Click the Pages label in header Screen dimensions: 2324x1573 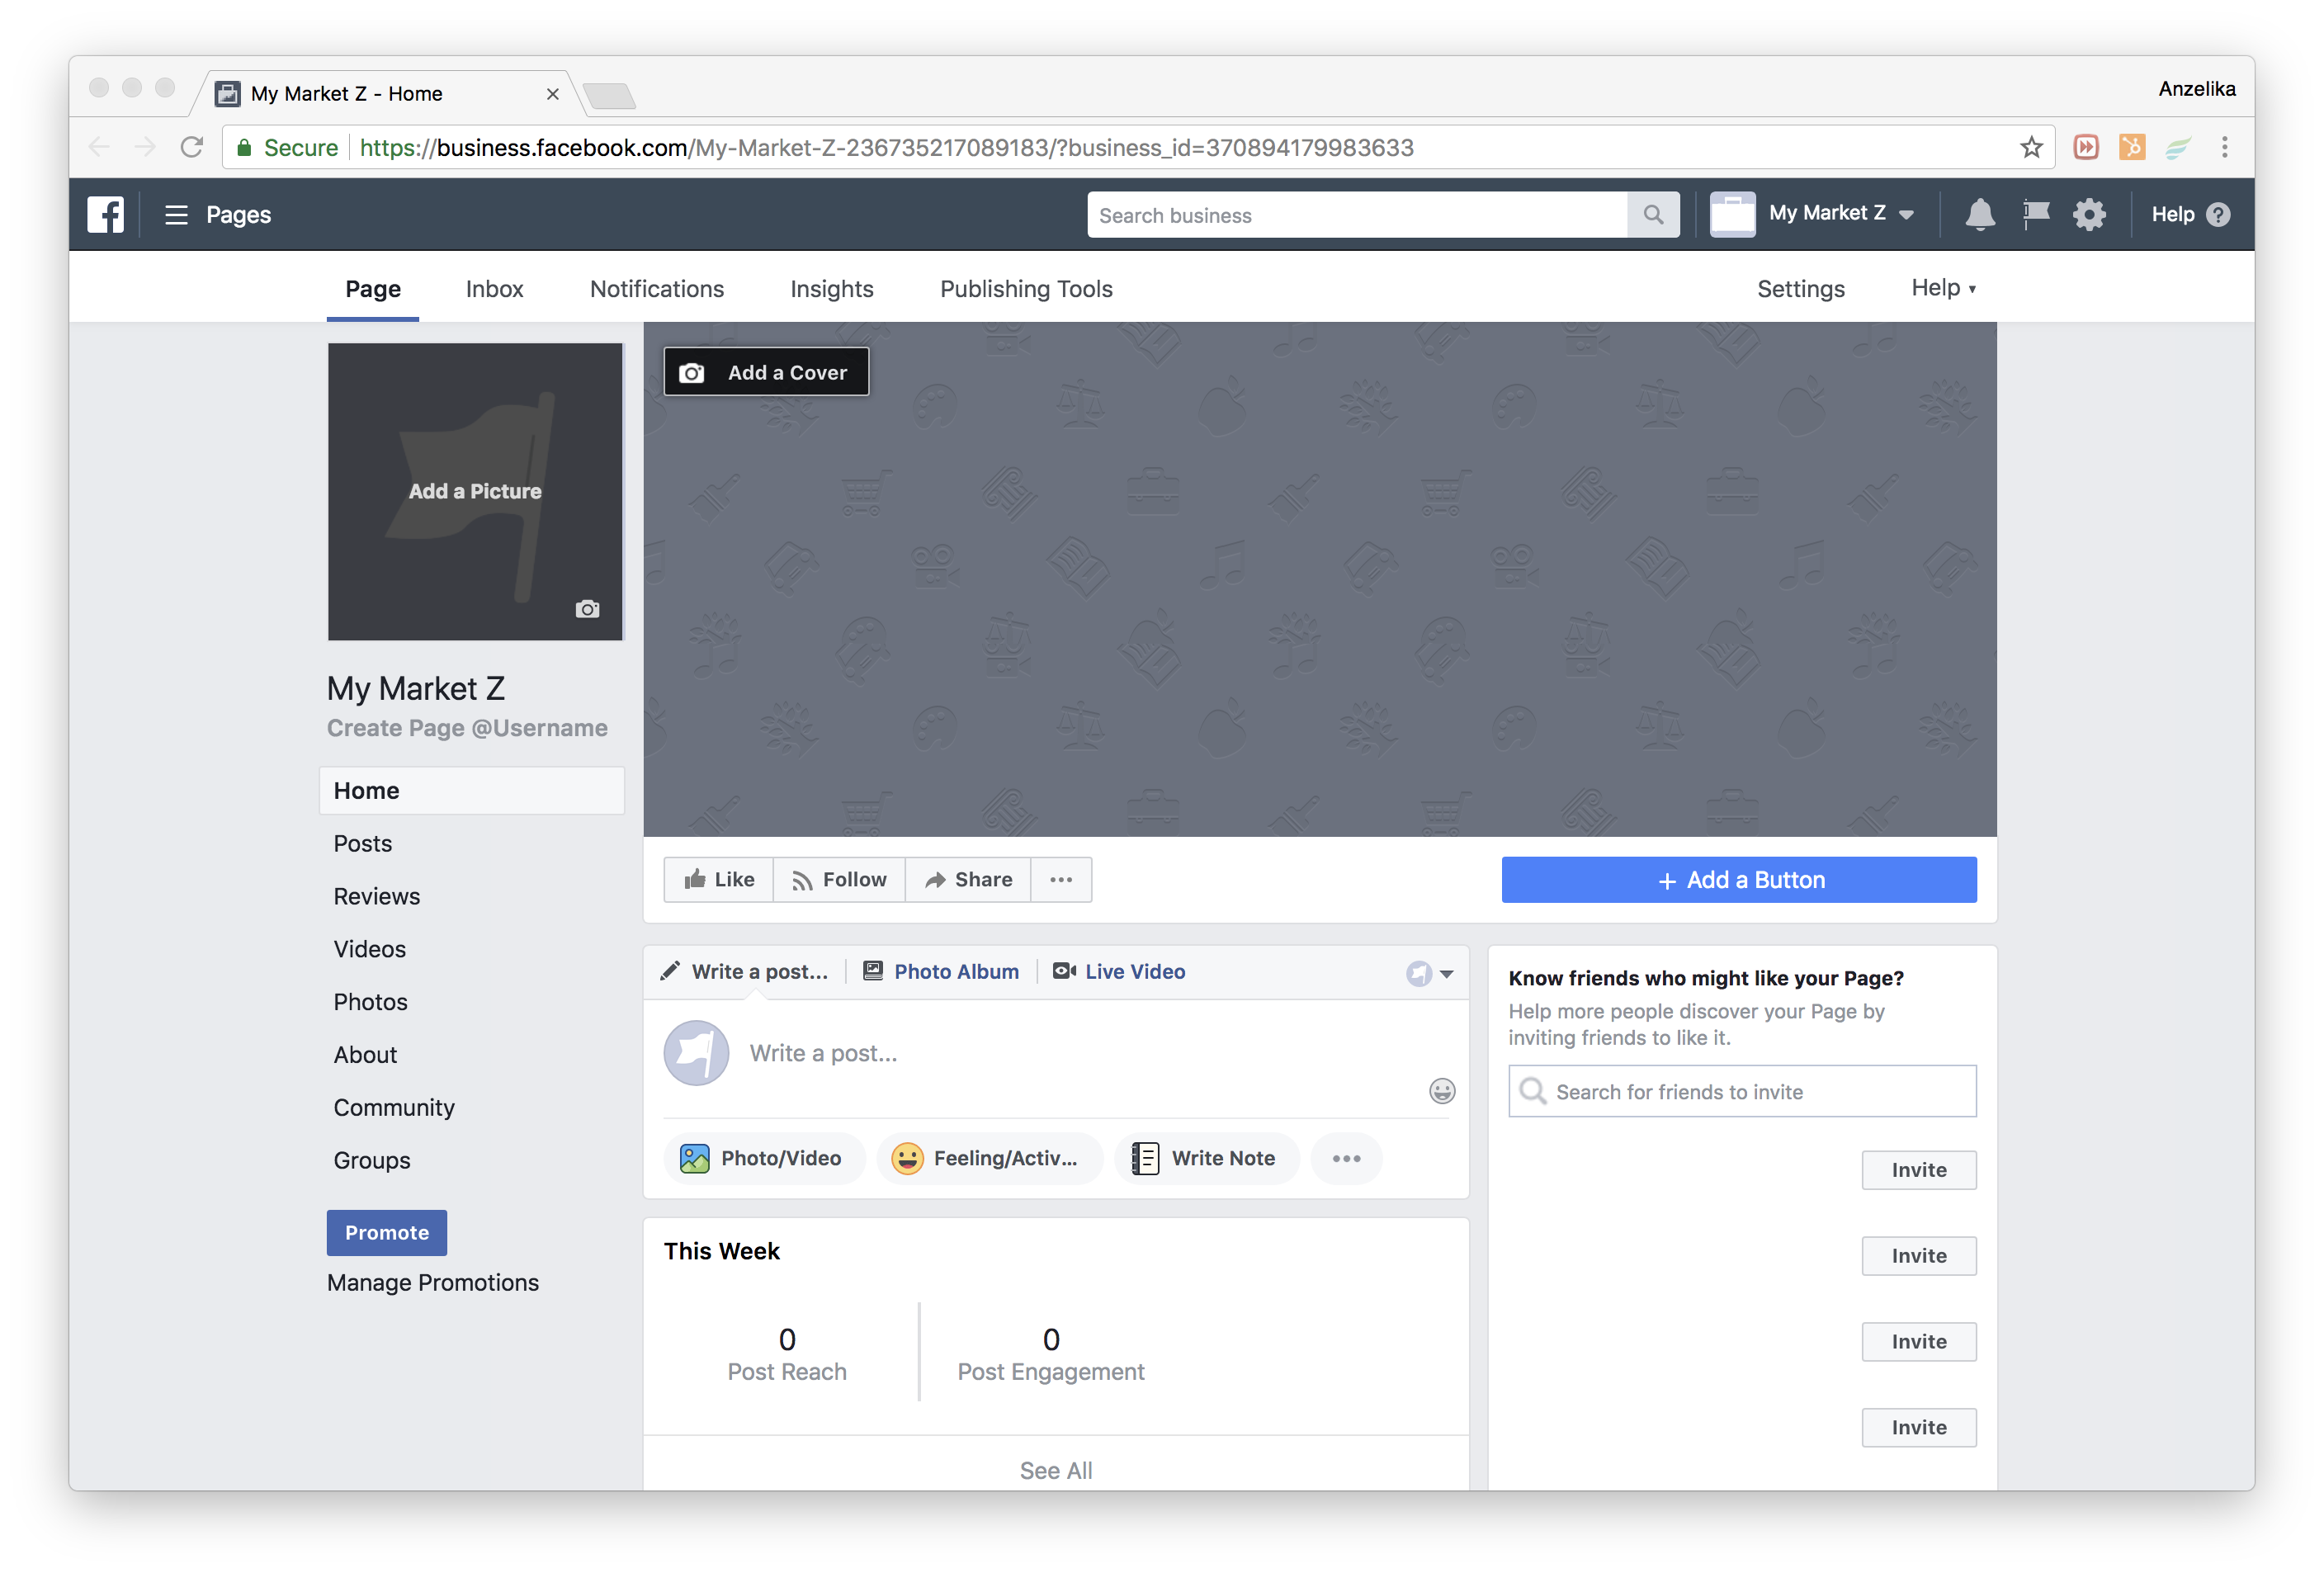coord(238,215)
